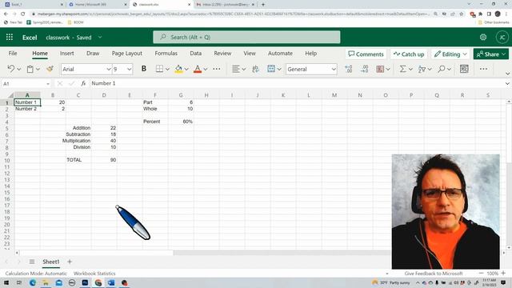Open the Automate tab
Screen dimensions: 512x288
(280, 54)
